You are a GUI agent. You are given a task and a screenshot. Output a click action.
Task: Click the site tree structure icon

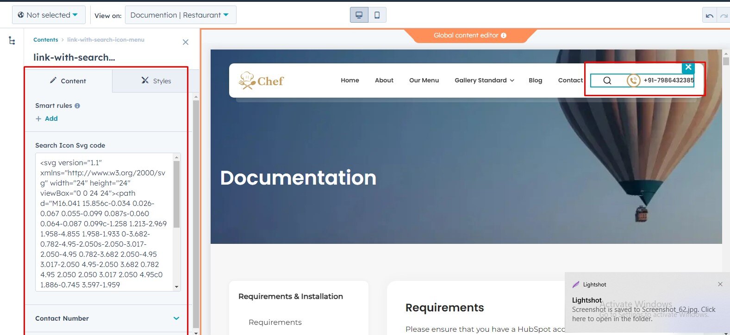click(x=12, y=41)
